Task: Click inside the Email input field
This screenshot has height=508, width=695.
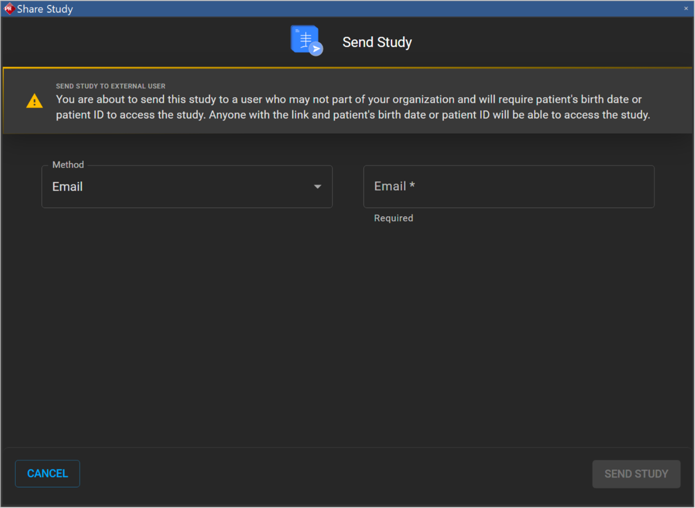Action: [x=509, y=186]
